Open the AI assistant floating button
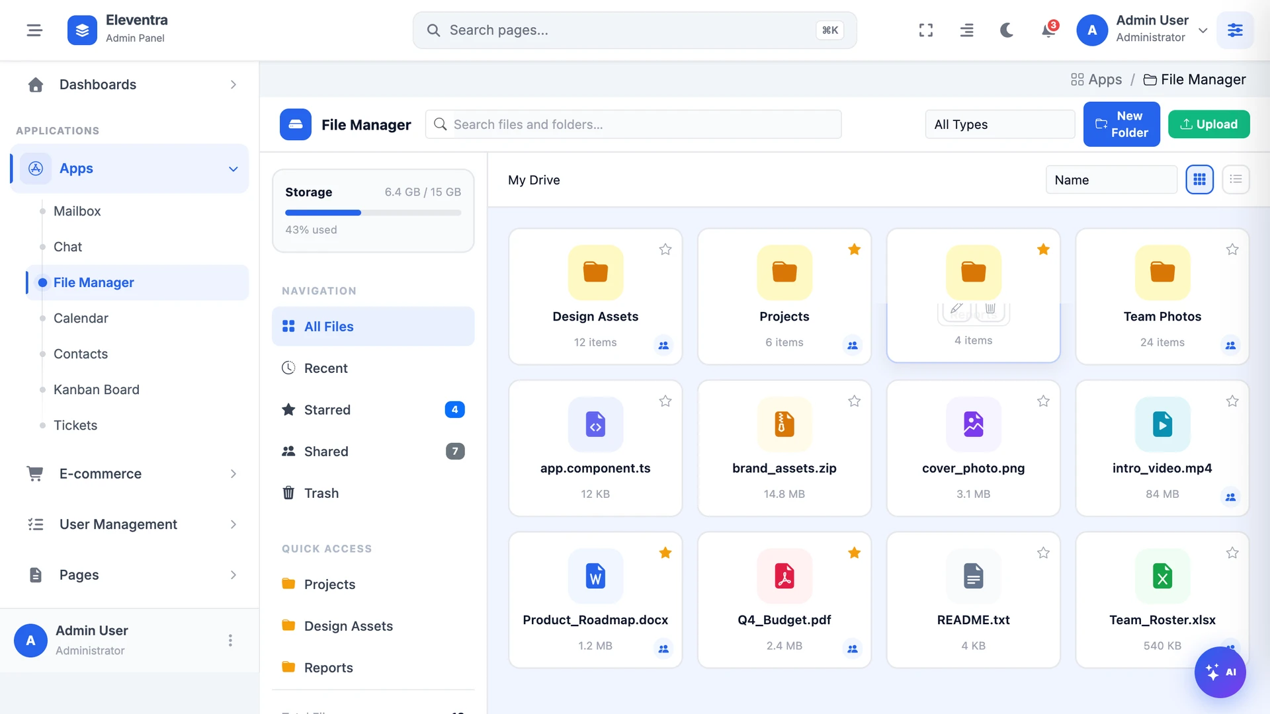The width and height of the screenshot is (1270, 714). point(1220,672)
